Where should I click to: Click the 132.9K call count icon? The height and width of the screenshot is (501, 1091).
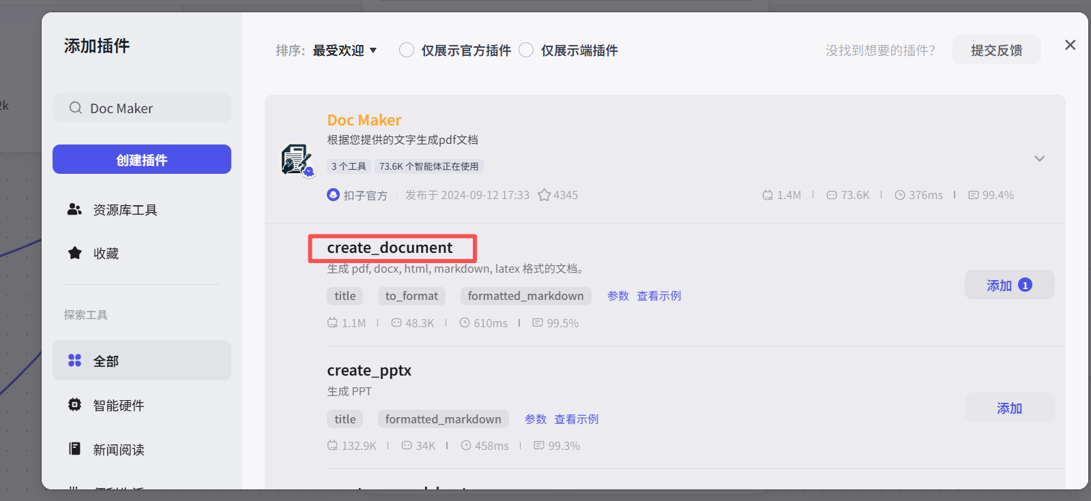coord(332,445)
